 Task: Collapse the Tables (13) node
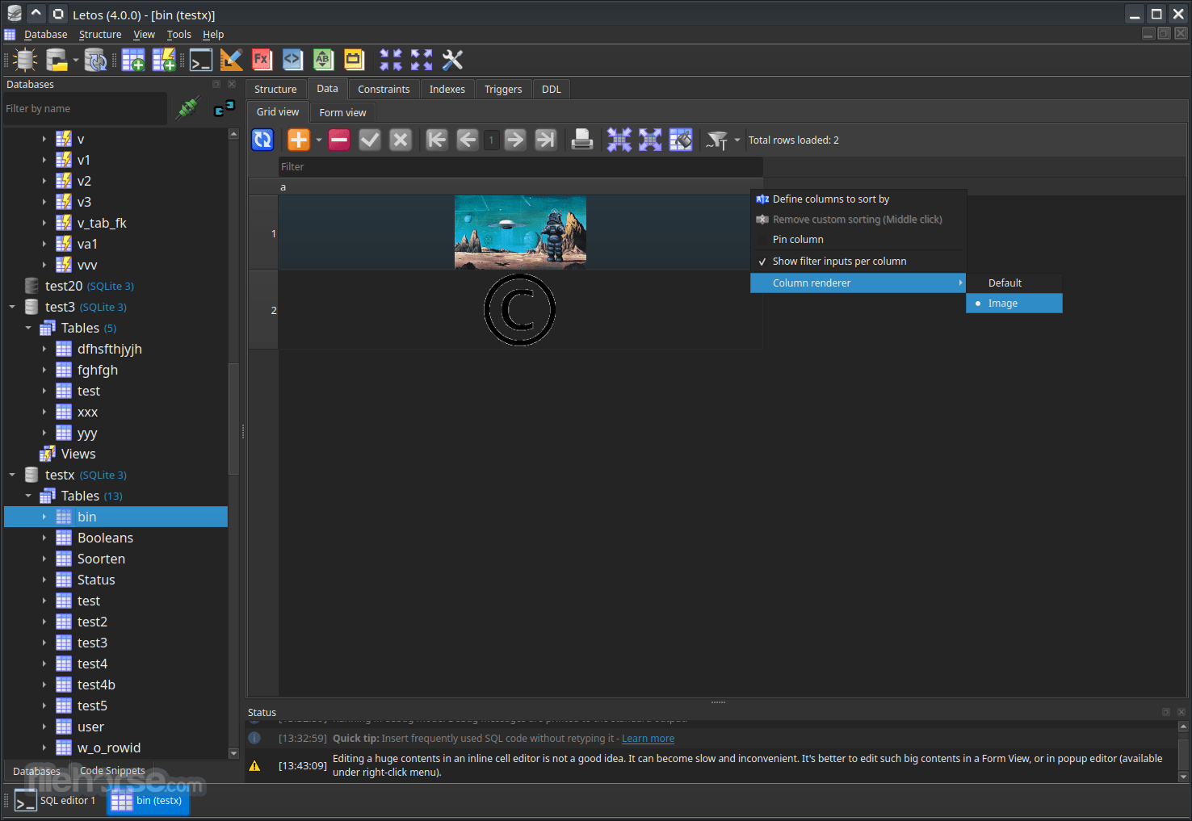point(28,496)
